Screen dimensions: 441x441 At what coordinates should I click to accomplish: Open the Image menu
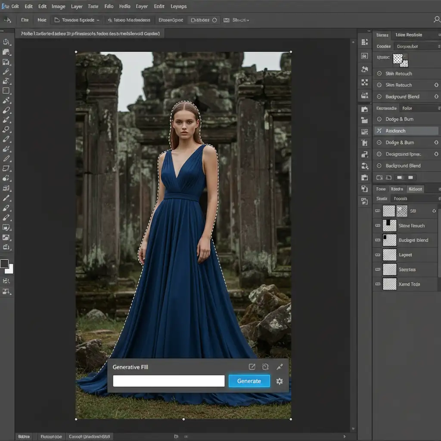58,6
